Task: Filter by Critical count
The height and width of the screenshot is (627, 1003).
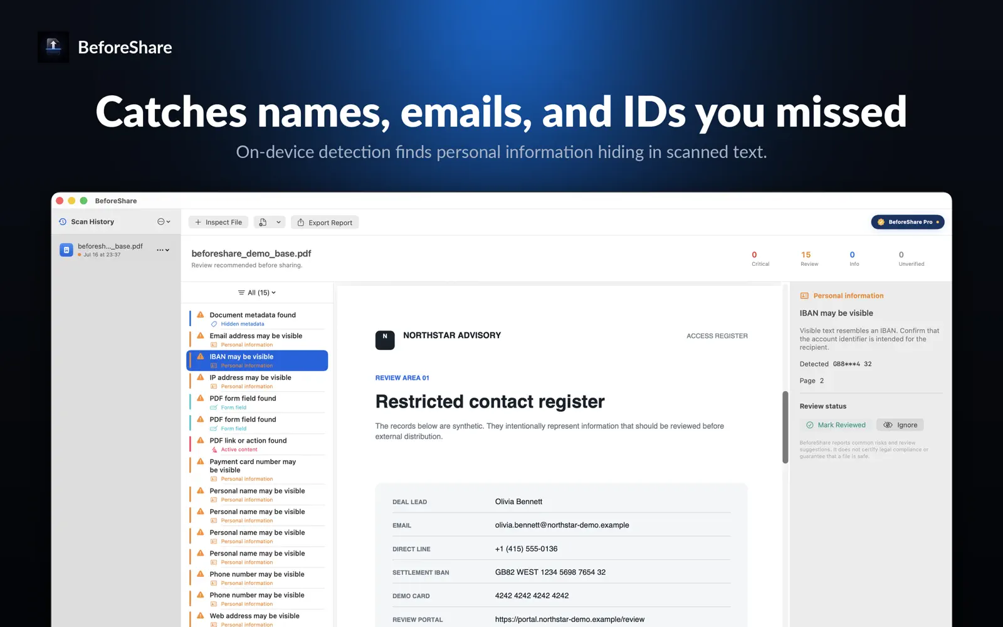Action: click(x=760, y=258)
